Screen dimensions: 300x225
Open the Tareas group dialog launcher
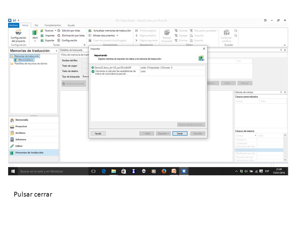click(84, 45)
